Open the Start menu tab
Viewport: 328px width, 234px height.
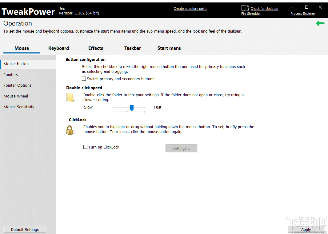click(x=170, y=48)
